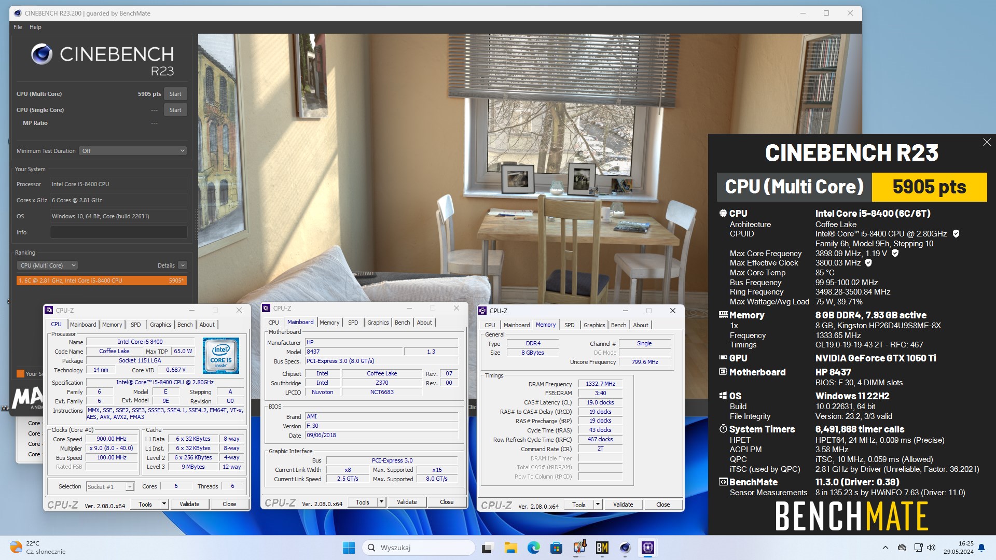Click Validate in the Memory CPU-Z window
The image size is (996, 560).
tap(623, 505)
